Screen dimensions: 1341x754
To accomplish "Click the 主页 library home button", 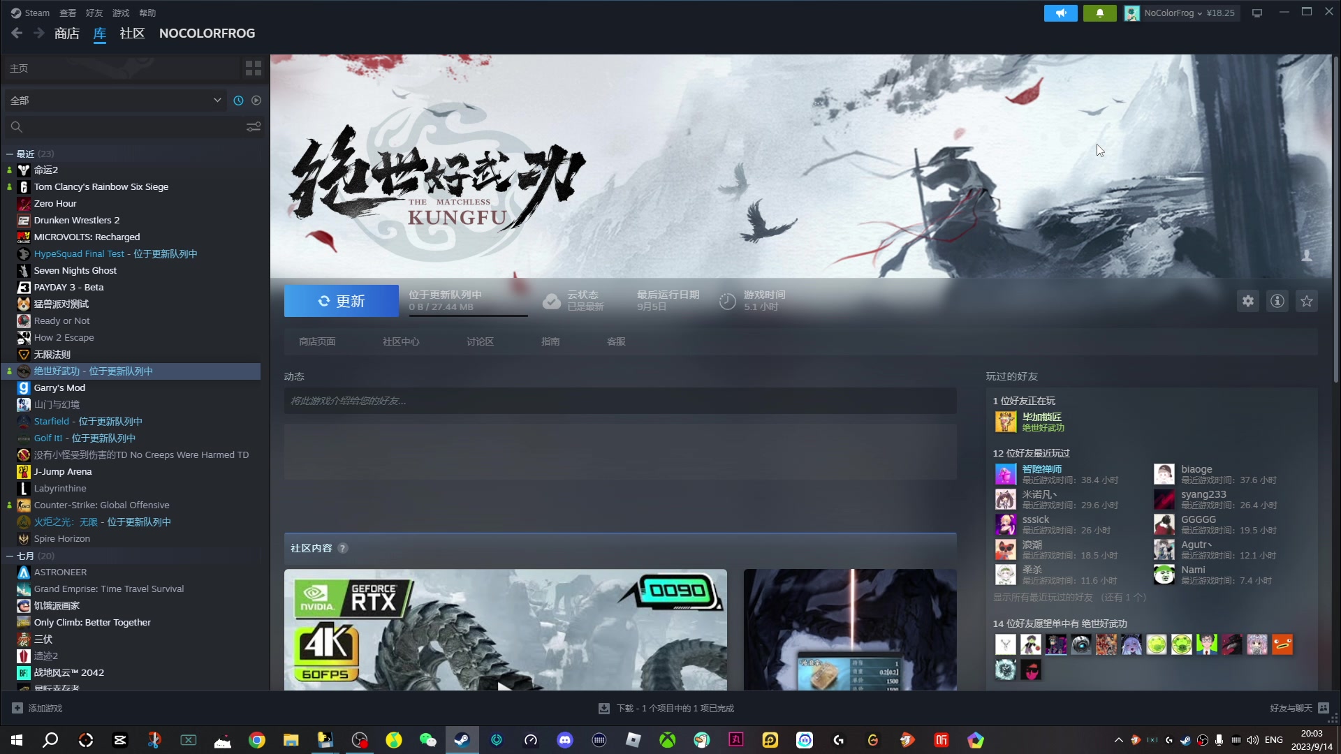I will coord(122,68).
